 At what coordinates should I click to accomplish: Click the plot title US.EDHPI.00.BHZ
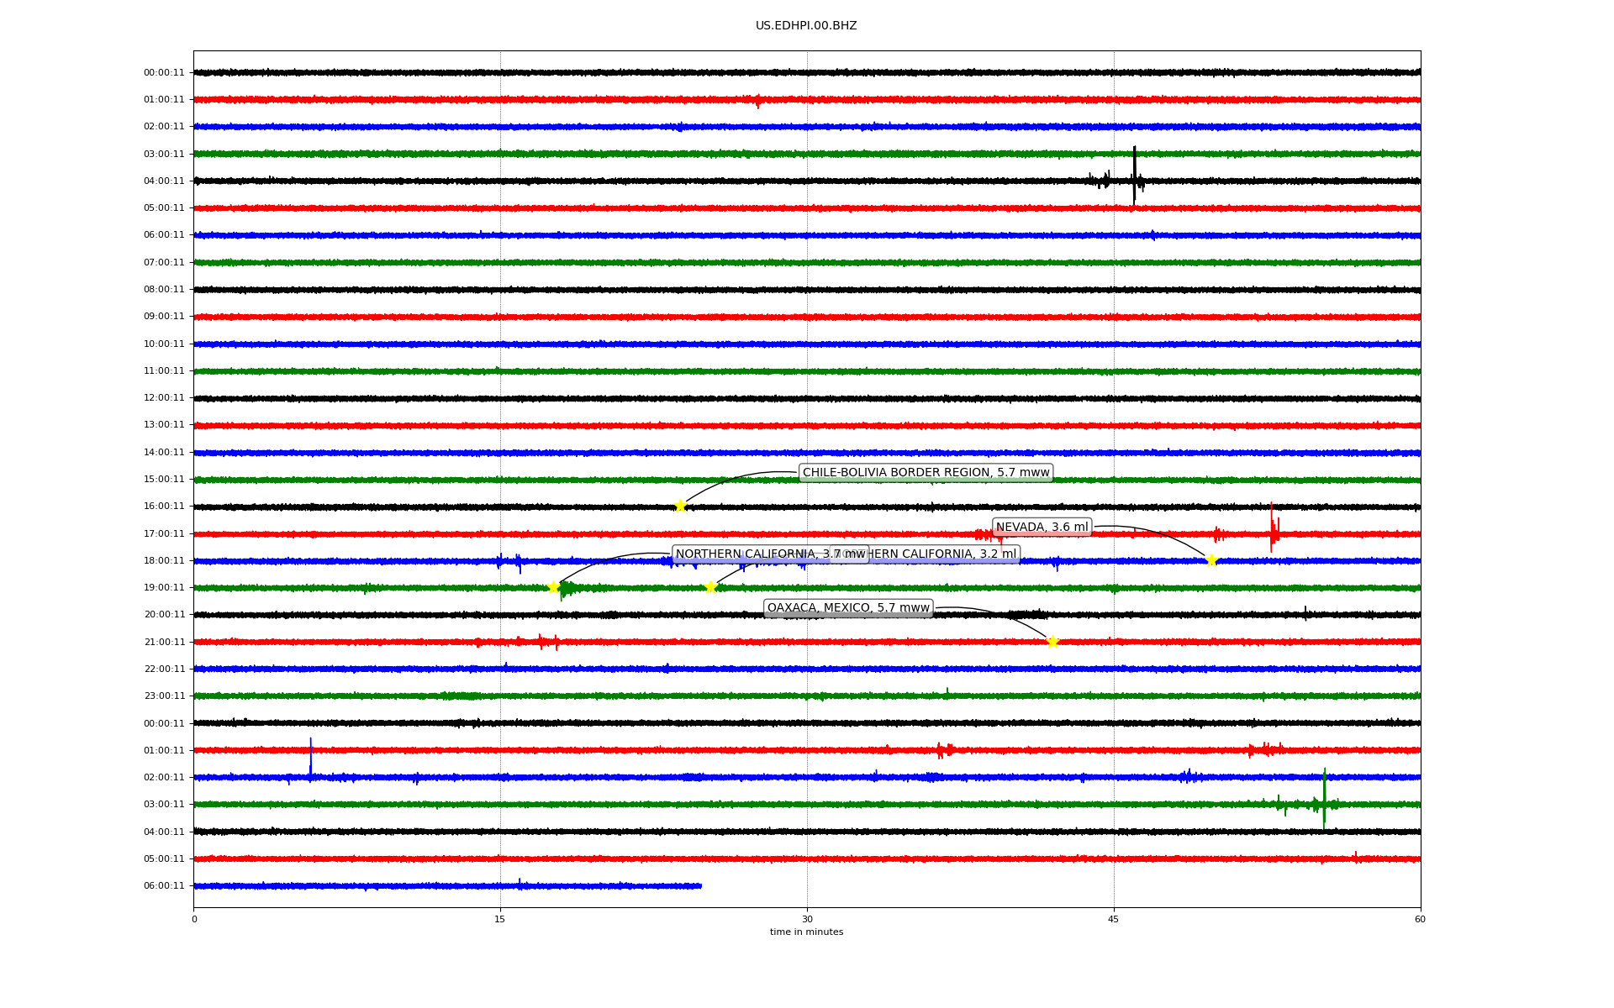806,26
